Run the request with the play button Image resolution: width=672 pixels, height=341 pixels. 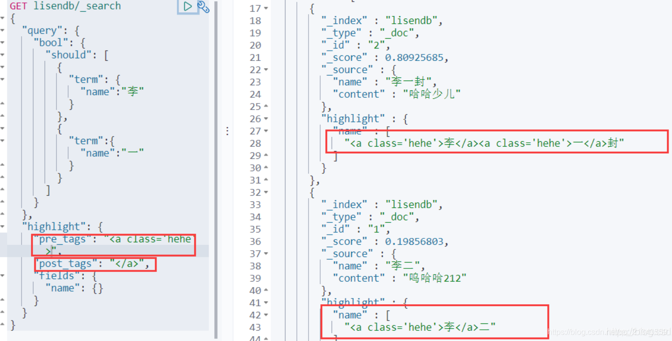[x=188, y=6]
